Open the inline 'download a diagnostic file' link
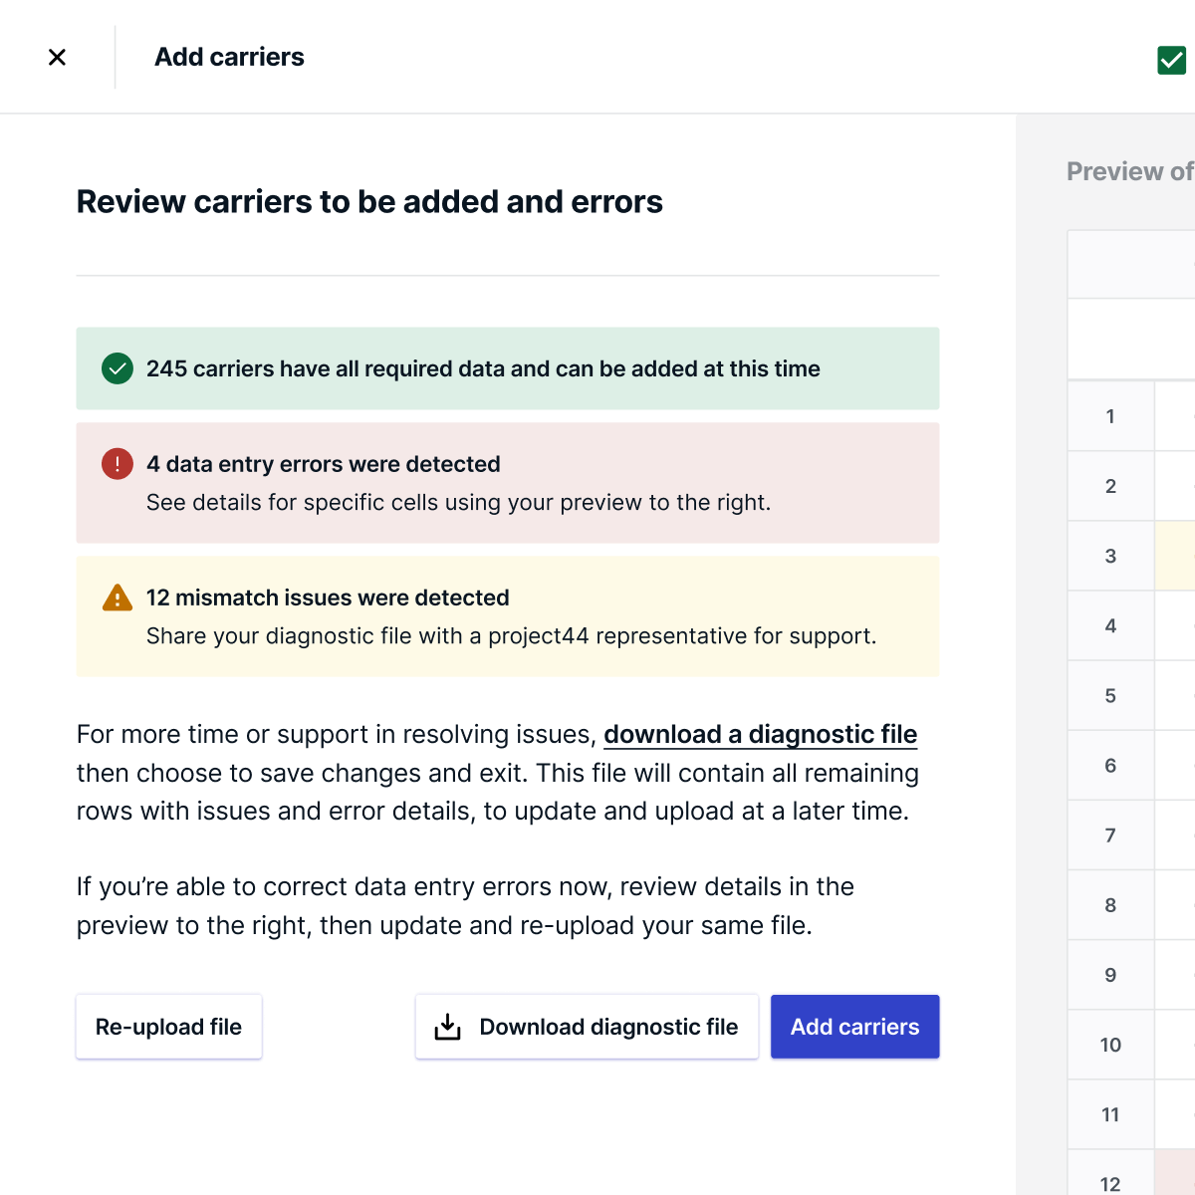 [760, 735]
